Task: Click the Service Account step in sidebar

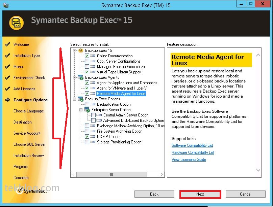Action: tap(27, 133)
